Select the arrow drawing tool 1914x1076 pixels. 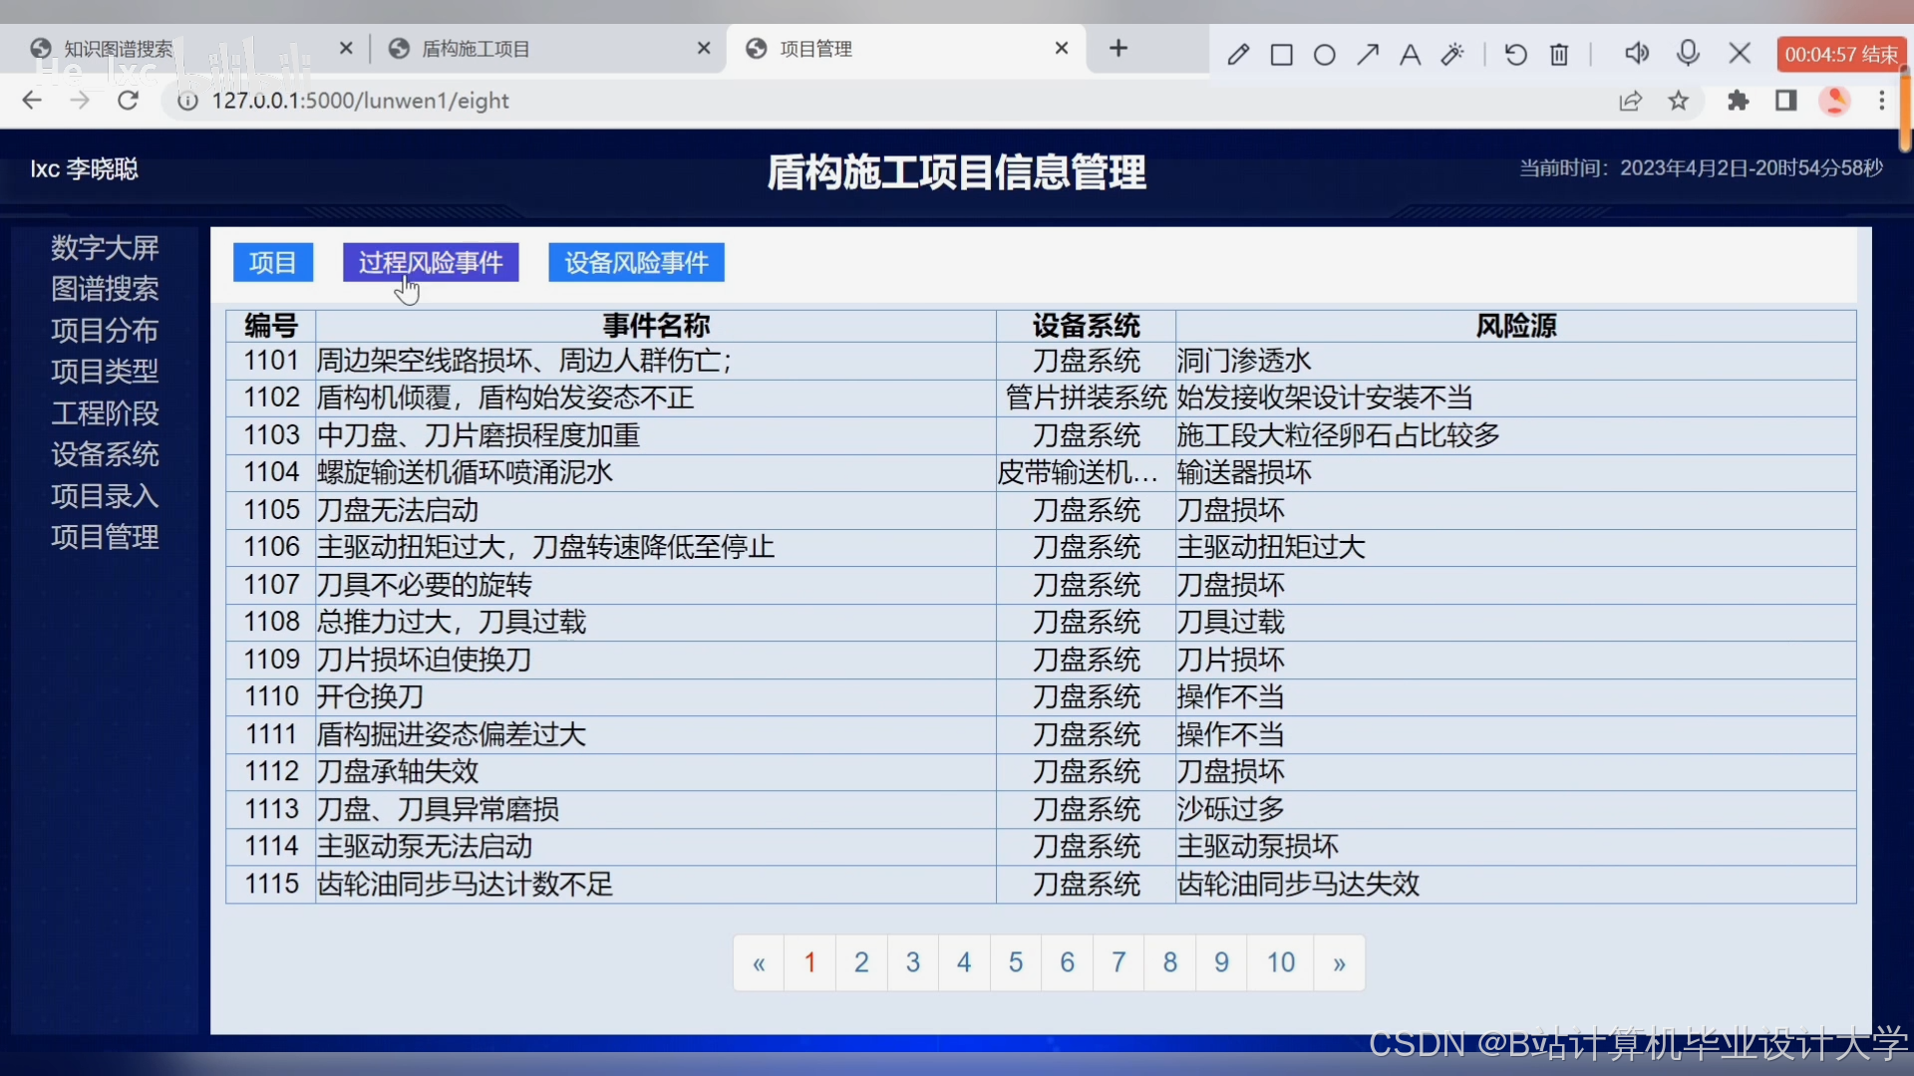[x=1368, y=54]
